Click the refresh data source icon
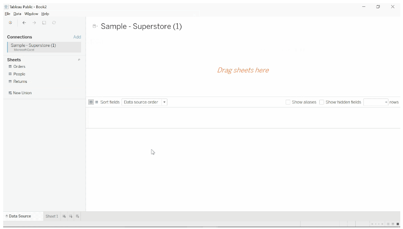Viewport: 403px width, 229px height. pos(54,22)
